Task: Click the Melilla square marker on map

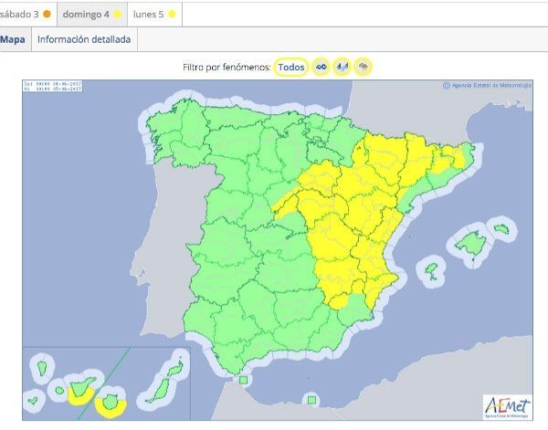Action: pos(311,399)
